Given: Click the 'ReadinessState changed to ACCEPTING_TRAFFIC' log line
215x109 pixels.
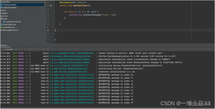Looking at the screenshot, I should 140,63.
